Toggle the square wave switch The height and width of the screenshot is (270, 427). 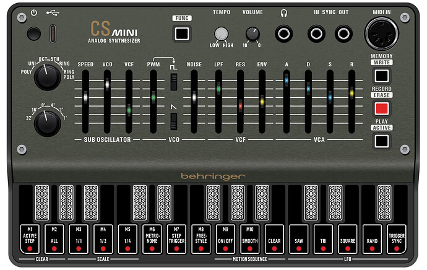[174, 82]
